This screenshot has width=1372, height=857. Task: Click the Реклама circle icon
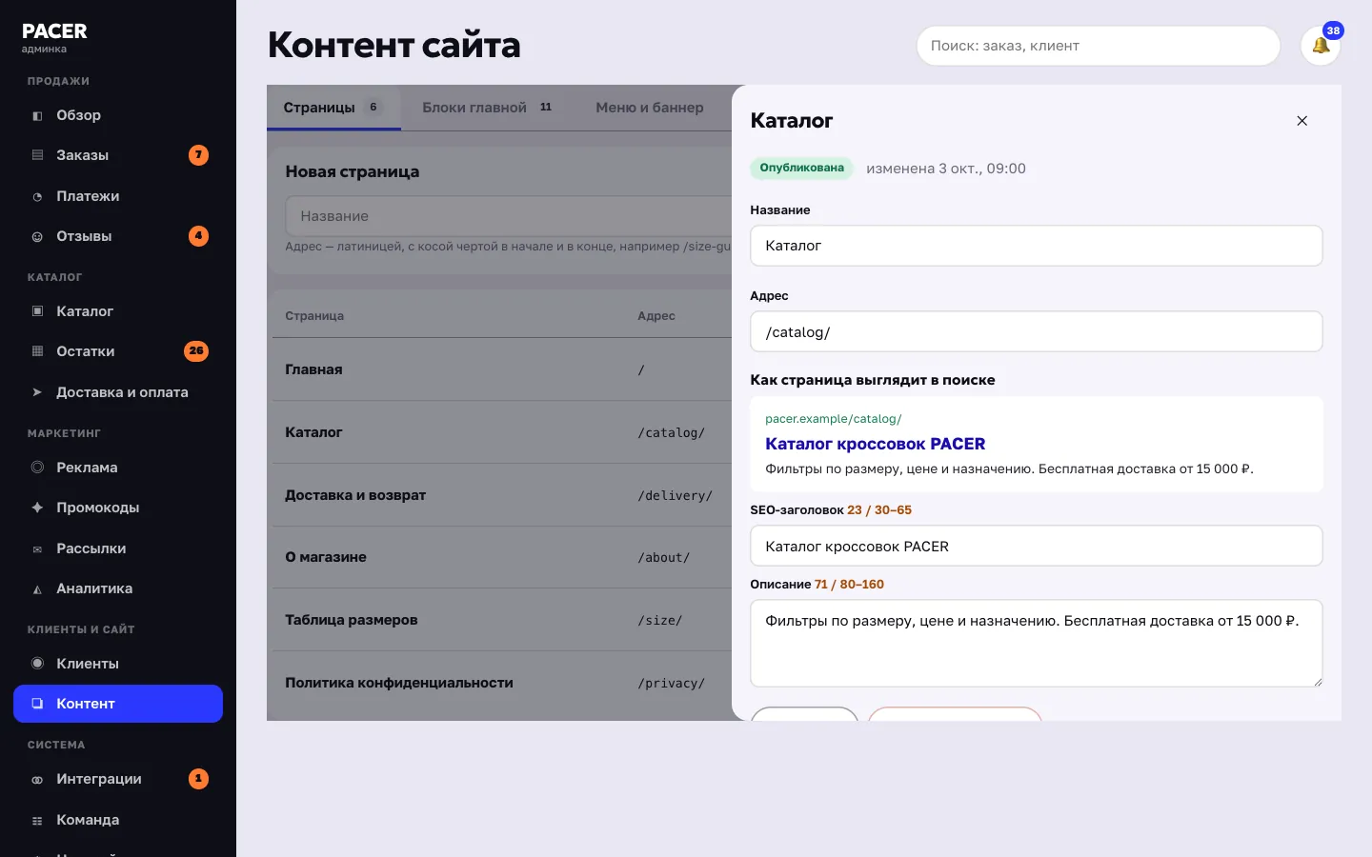37,468
